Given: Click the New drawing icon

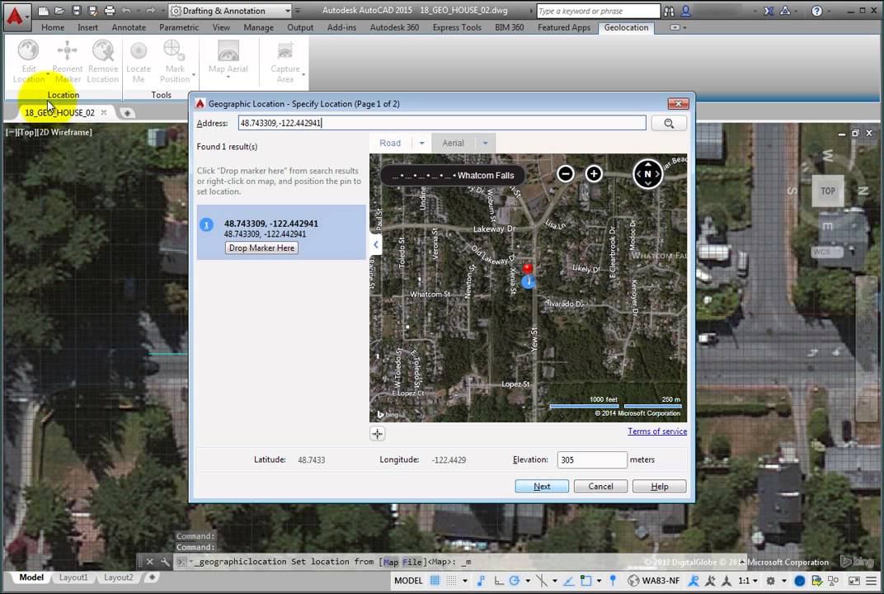Looking at the screenshot, I should coord(44,11).
